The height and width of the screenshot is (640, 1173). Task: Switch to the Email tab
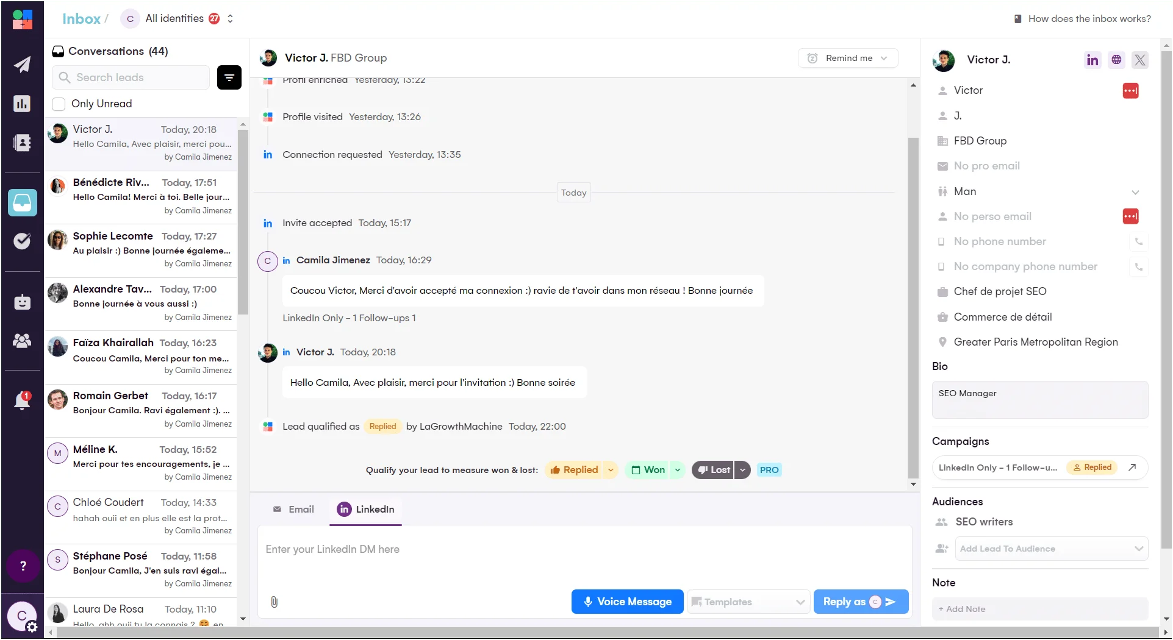click(293, 510)
